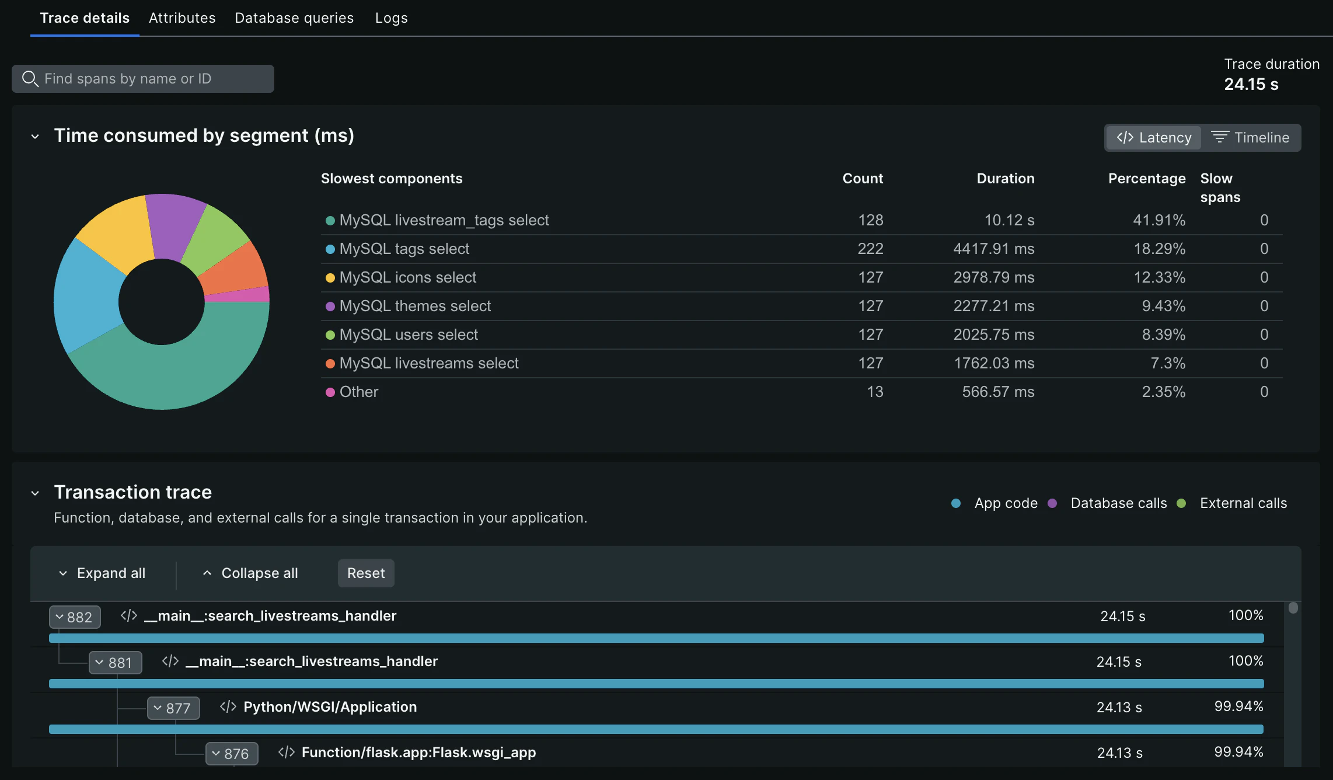Collapse span 877 children

click(x=173, y=708)
